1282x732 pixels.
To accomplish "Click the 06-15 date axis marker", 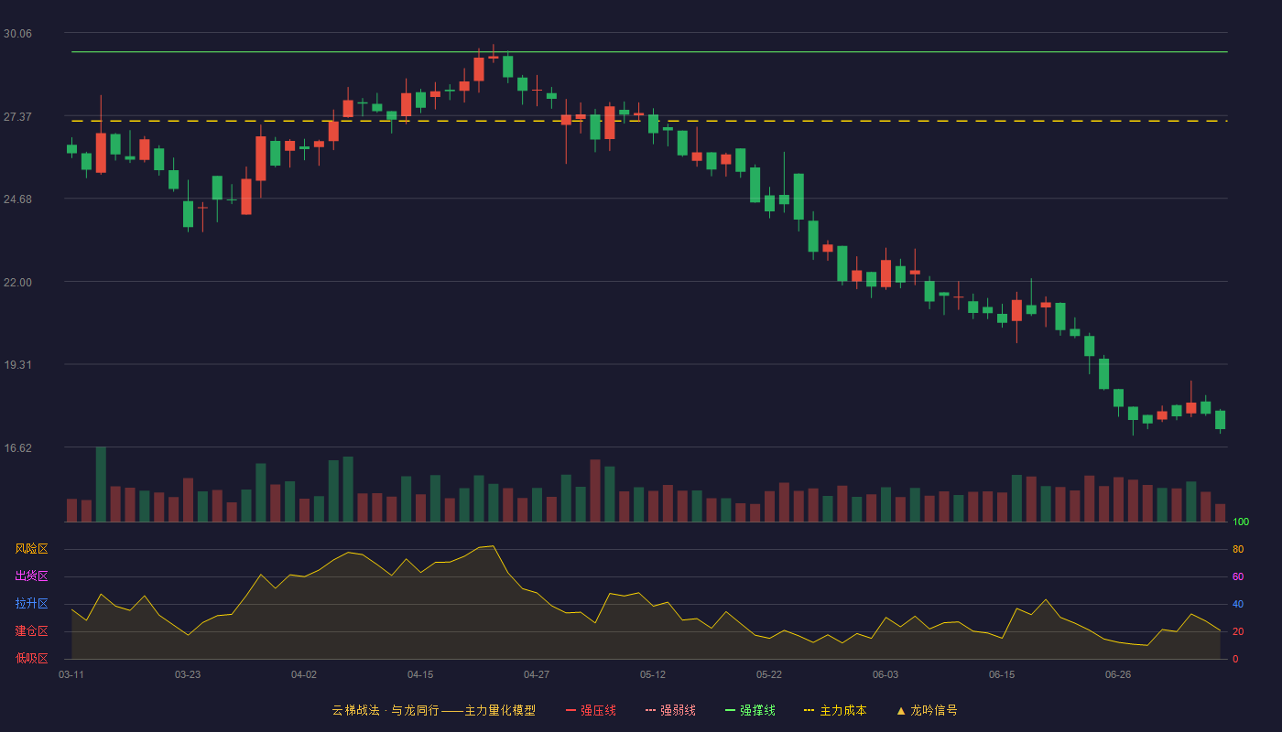I will 1002,674.
